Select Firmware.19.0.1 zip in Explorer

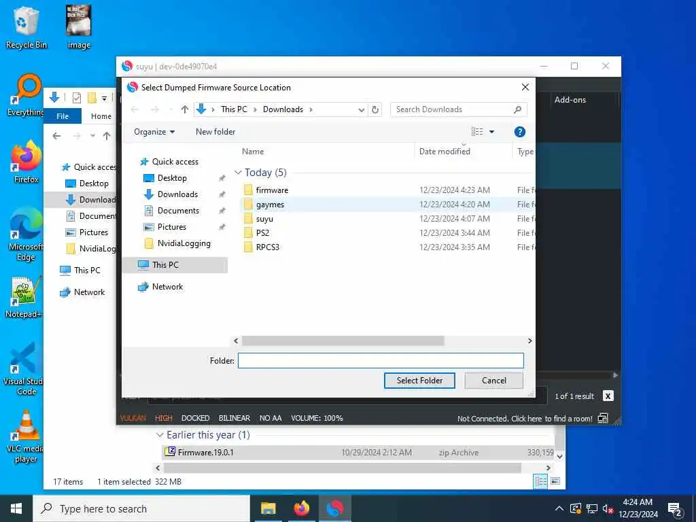coord(358,452)
